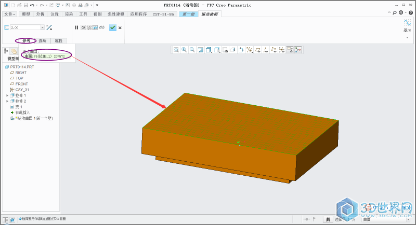This screenshot has width=416, height=225.
Task: Click the View Manager icon
Action: (225, 50)
